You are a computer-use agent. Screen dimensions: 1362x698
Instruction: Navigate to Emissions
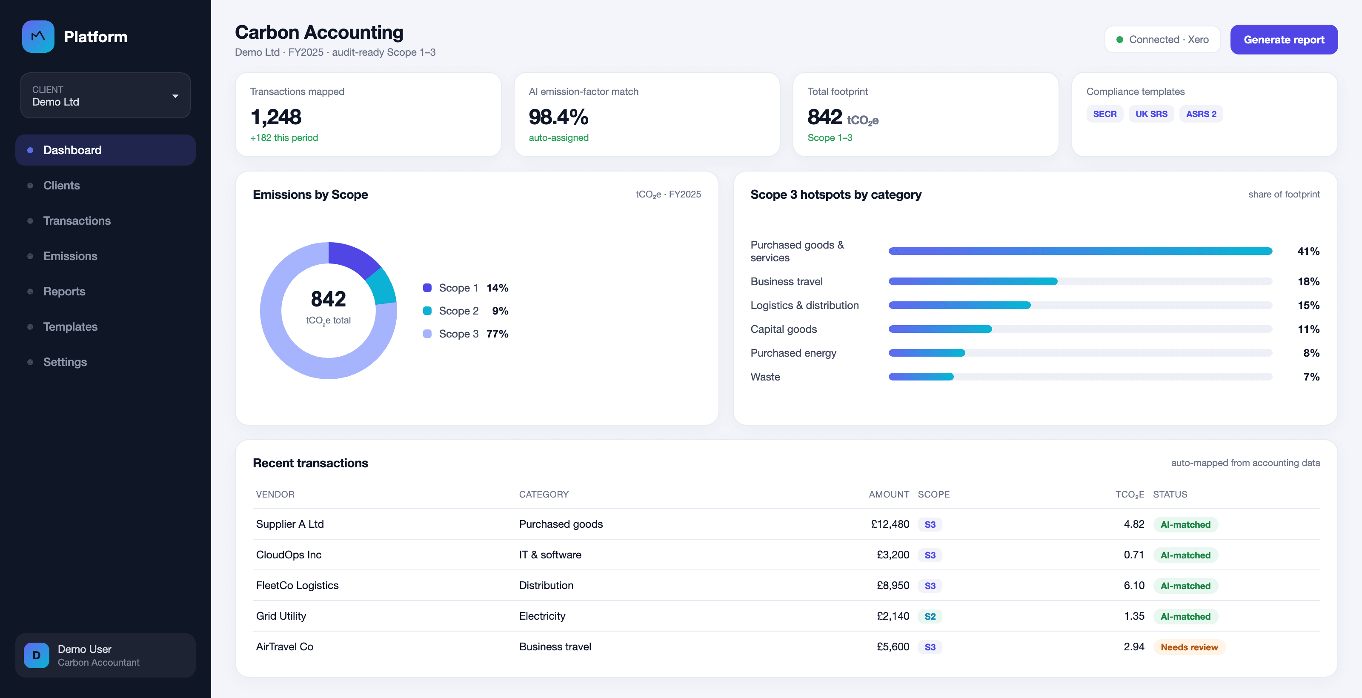coord(105,256)
